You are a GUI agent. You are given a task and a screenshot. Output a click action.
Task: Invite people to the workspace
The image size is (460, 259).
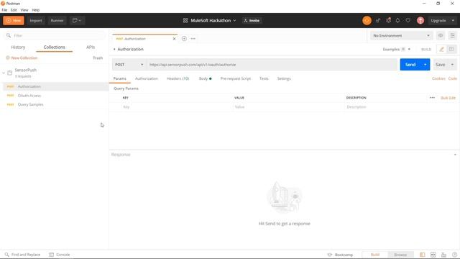[252, 21]
